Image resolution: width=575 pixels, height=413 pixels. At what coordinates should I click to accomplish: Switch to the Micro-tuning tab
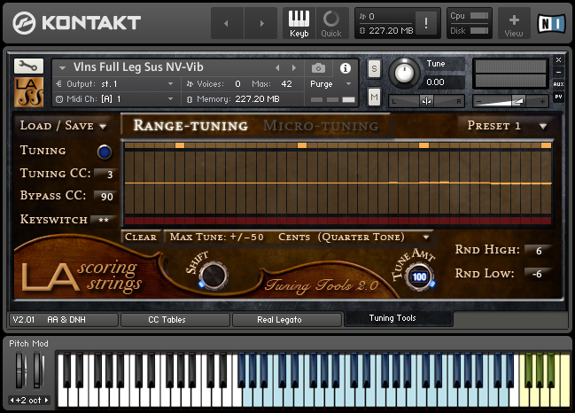tap(321, 126)
